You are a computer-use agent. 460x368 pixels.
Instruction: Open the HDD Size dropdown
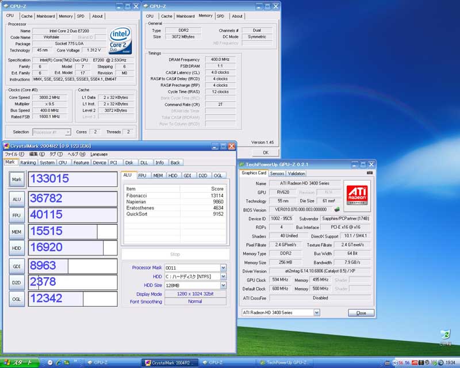pos(223,285)
